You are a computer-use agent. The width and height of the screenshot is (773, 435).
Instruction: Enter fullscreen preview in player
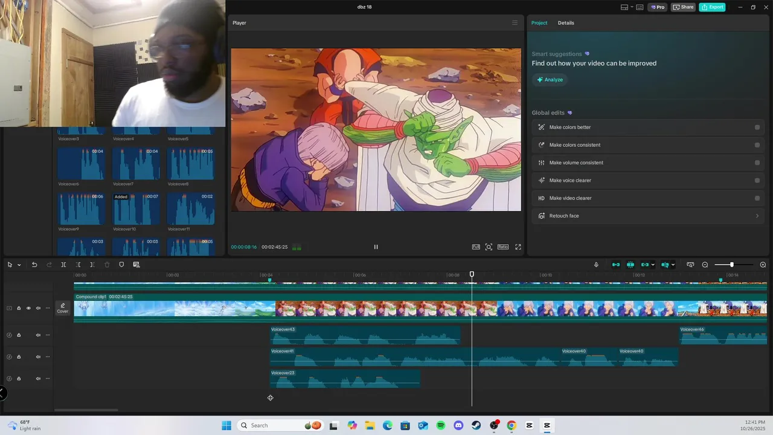click(x=518, y=246)
